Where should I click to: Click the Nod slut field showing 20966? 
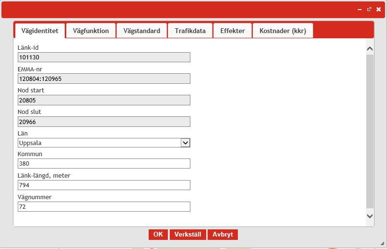point(104,122)
